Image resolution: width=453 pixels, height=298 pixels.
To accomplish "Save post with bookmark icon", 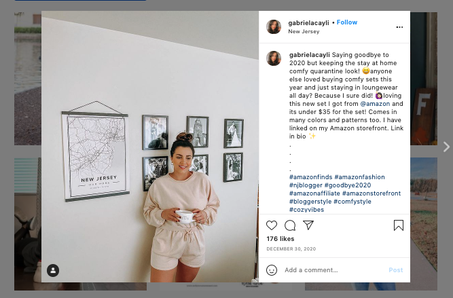I will point(399,225).
